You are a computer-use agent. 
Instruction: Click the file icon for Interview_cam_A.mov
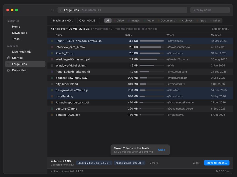click(x=52, y=47)
